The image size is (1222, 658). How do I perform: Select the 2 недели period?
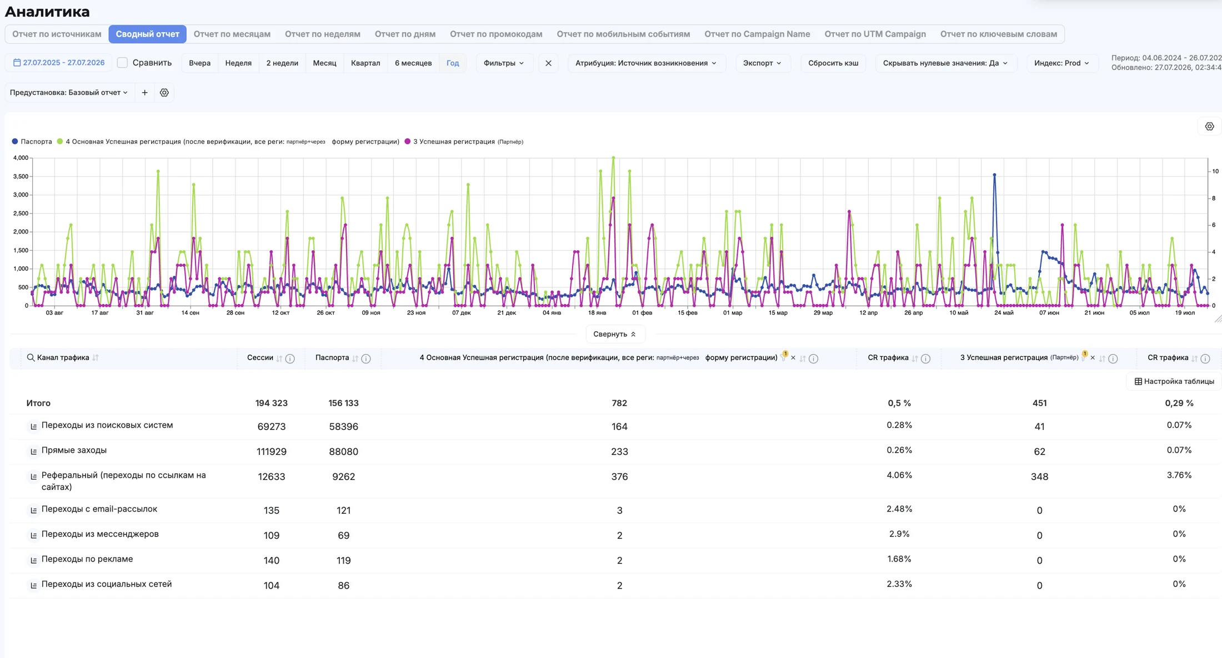[x=282, y=63]
